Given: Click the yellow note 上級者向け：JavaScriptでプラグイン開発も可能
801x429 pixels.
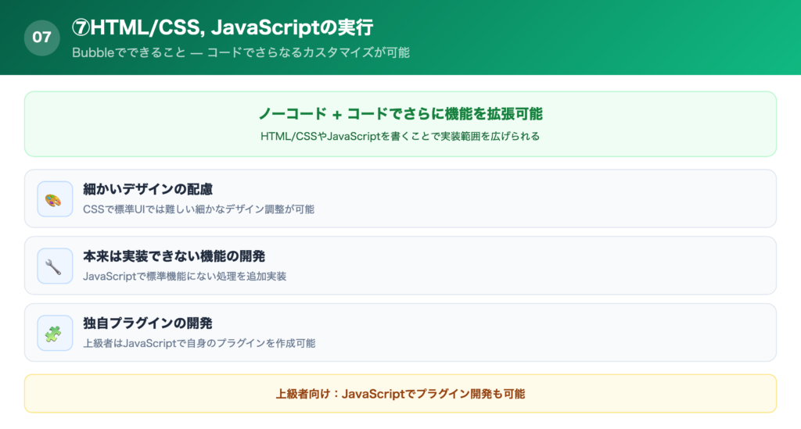Looking at the screenshot, I should coord(400,394).
